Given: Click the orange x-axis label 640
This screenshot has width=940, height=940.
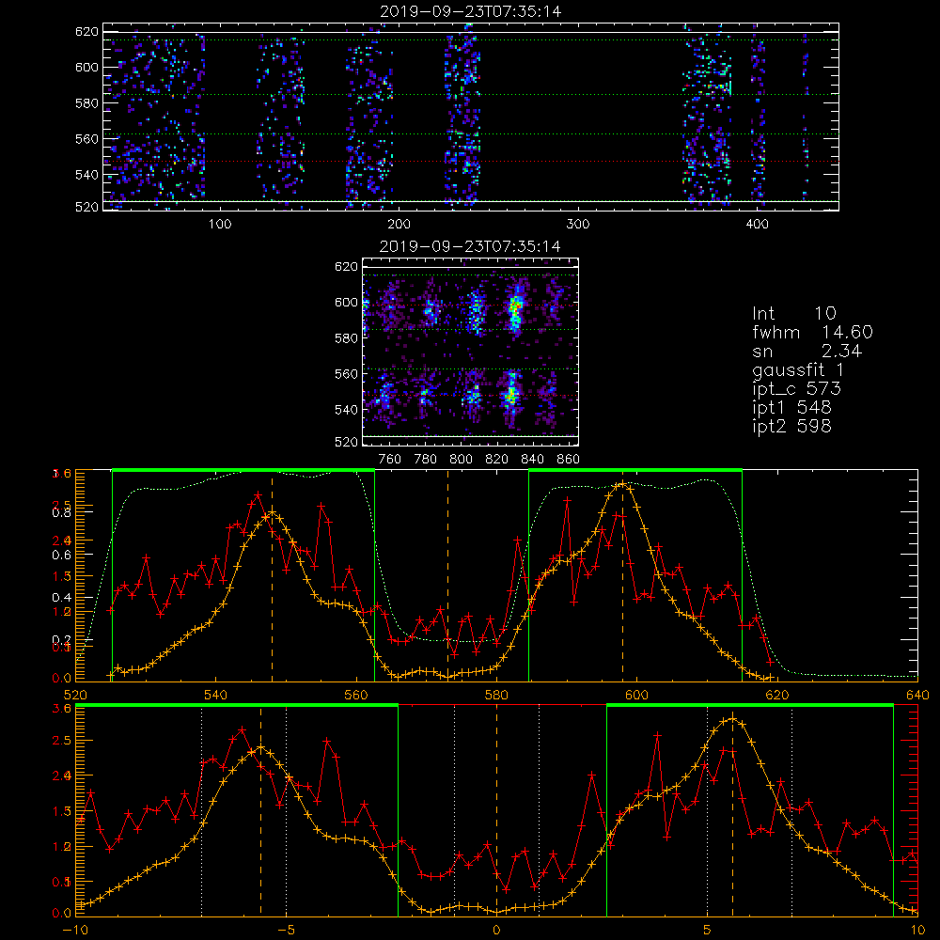Looking at the screenshot, I should [x=917, y=695].
